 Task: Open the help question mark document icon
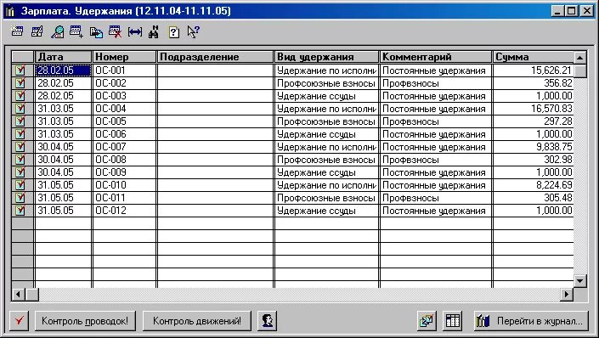[x=174, y=32]
